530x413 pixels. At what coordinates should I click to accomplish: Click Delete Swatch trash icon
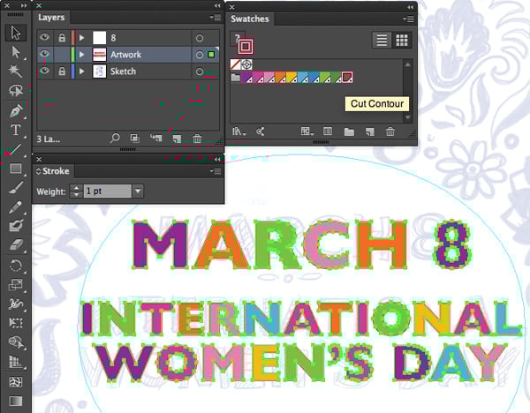[x=390, y=131]
